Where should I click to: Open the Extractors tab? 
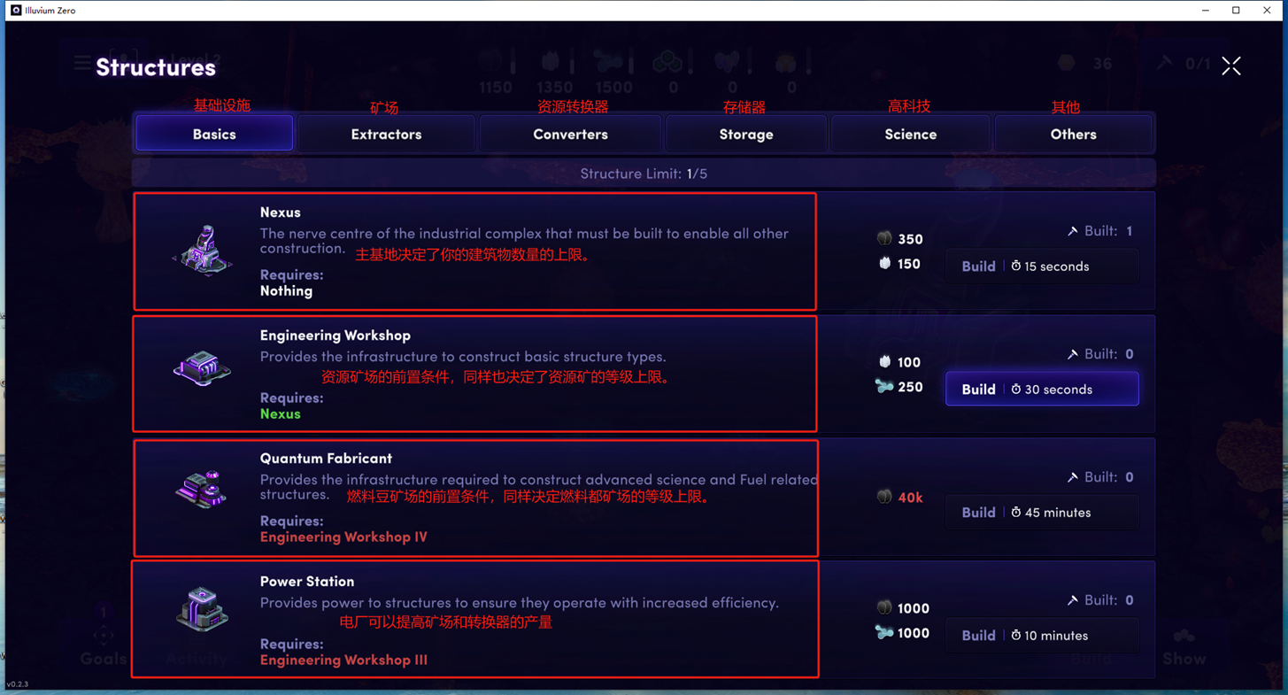(386, 134)
